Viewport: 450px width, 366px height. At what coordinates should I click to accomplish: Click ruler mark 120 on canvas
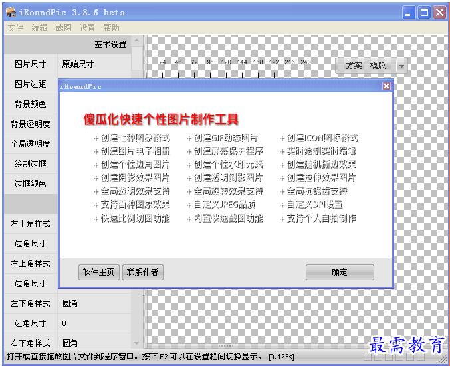[226, 62]
